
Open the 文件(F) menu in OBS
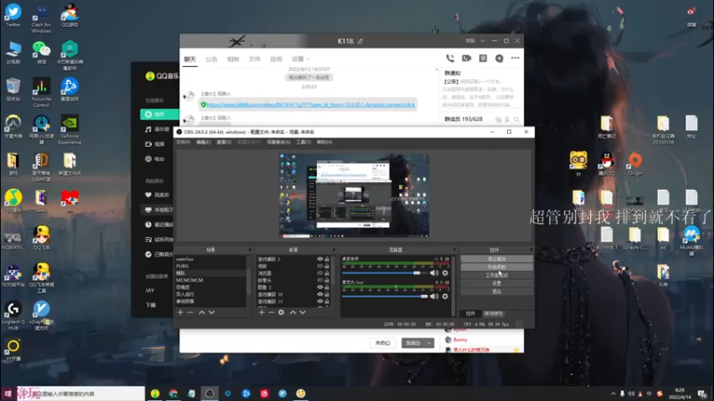click(183, 143)
